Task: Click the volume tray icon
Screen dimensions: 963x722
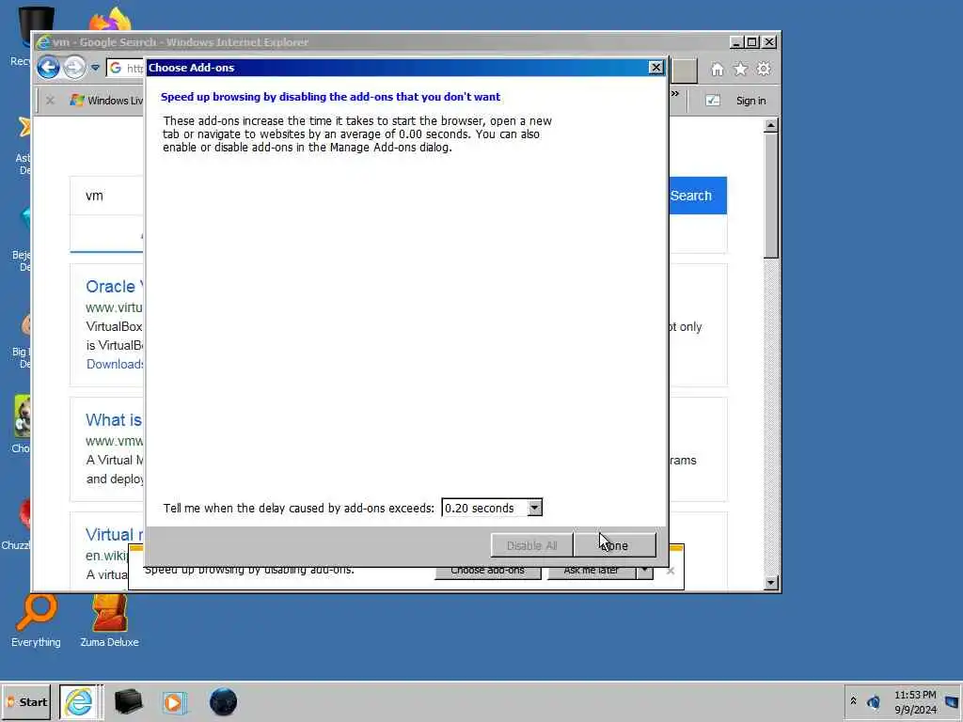Action: 874,701
